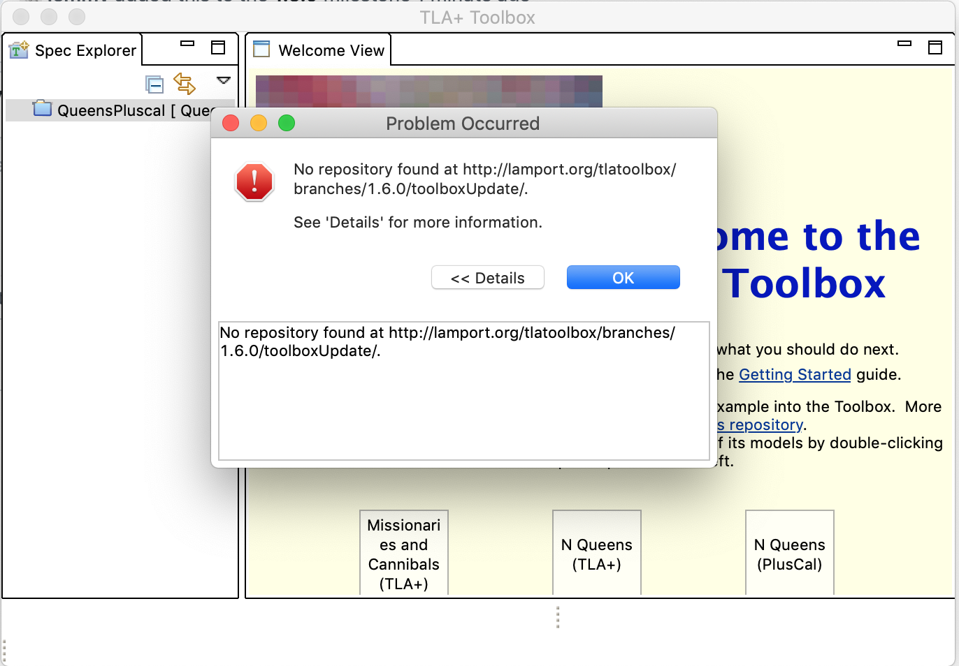Click the QueensPluscal folder icon
The width and height of the screenshot is (959, 666).
(x=42, y=109)
